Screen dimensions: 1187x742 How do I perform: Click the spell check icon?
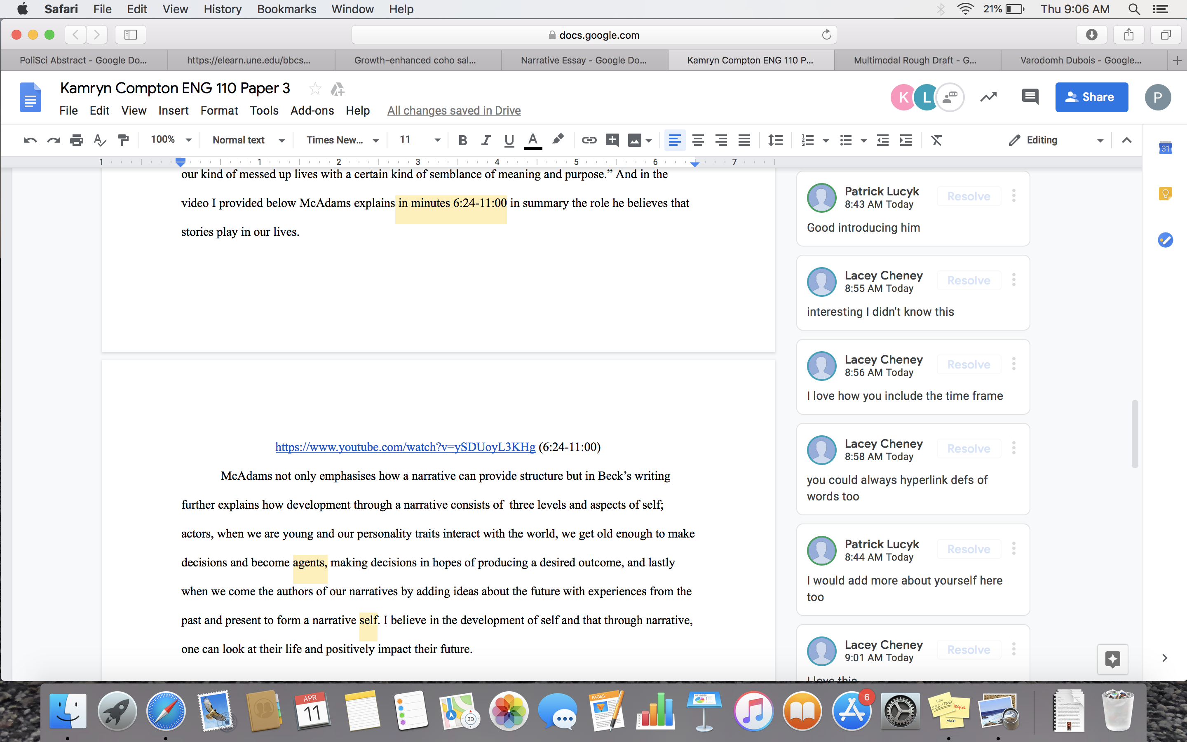point(100,140)
